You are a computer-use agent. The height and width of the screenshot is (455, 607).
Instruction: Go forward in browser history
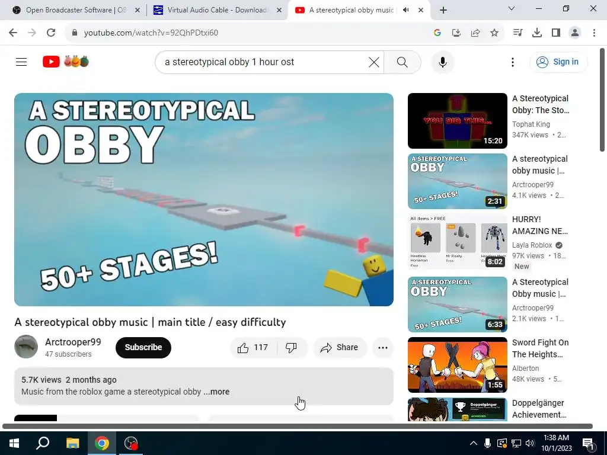click(32, 33)
